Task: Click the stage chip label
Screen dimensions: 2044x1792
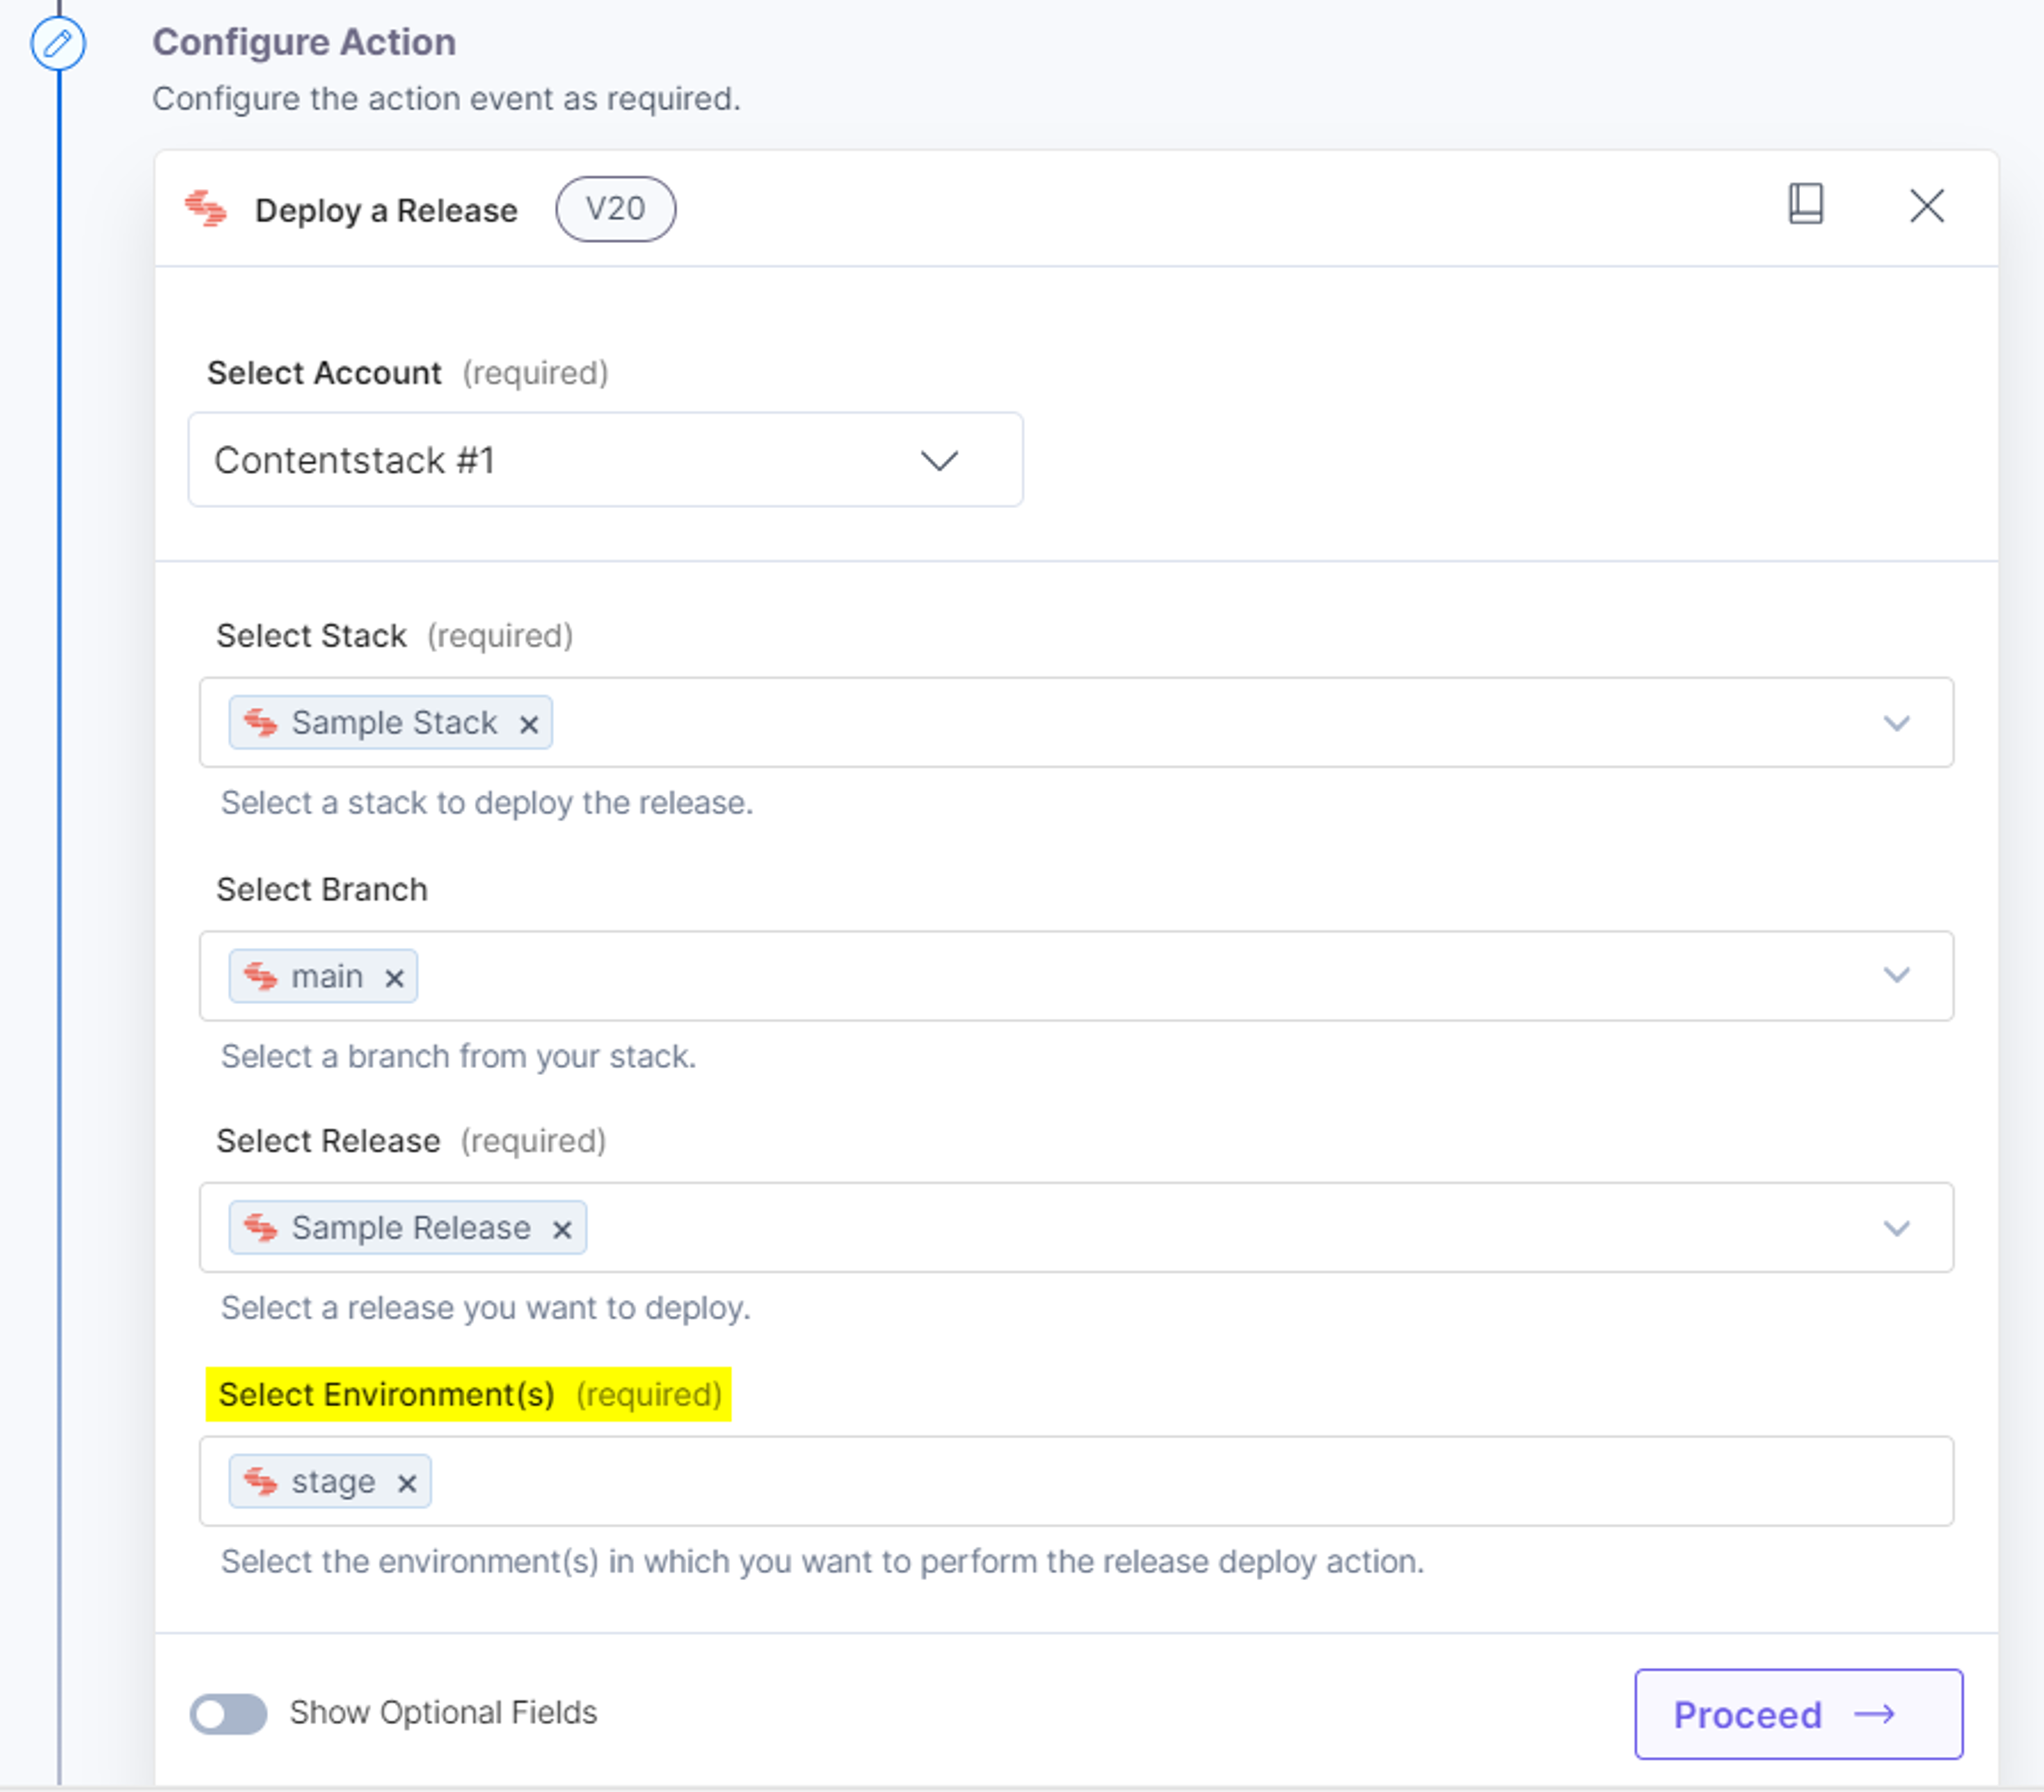Action: click(333, 1481)
